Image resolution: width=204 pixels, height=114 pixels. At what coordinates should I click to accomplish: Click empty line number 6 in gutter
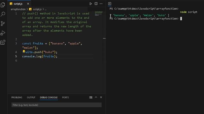[16, 60]
